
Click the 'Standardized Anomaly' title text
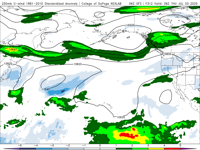pos(61,4)
